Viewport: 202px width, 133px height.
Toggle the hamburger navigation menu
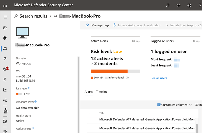tap(5, 17)
